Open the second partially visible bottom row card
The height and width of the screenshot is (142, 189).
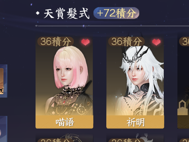pyautogui.click(x=135, y=138)
